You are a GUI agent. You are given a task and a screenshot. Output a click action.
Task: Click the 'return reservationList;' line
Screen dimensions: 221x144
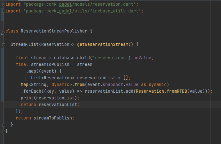pos(50,105)
